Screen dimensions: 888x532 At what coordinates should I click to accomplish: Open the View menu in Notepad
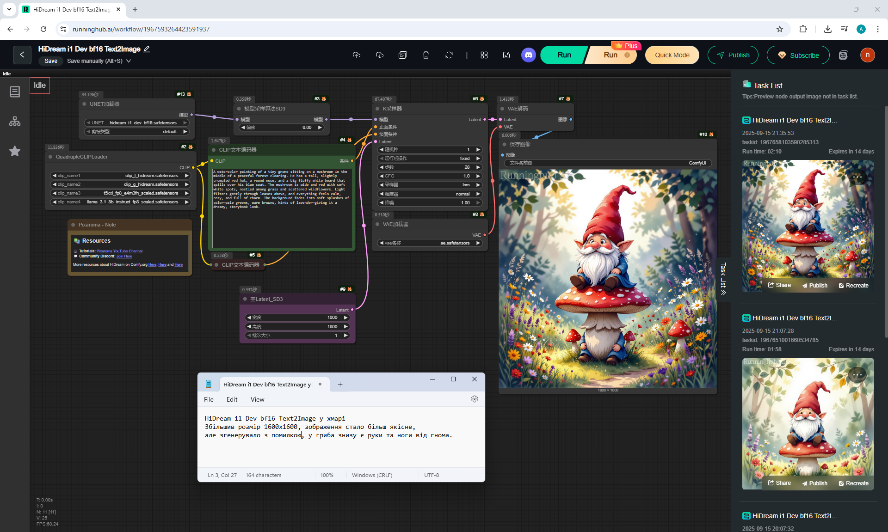tap(257, 399)
